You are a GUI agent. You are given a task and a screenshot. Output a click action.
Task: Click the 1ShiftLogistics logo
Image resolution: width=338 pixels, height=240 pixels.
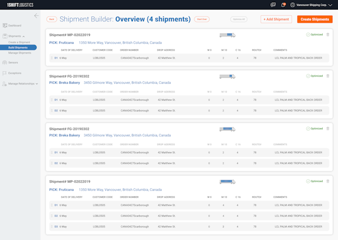pyautogui.click(x=20, y=5)
